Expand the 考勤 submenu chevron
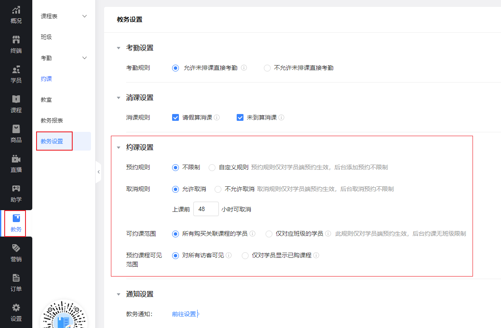Screen dimensions: 501x328 coord(85,58)
